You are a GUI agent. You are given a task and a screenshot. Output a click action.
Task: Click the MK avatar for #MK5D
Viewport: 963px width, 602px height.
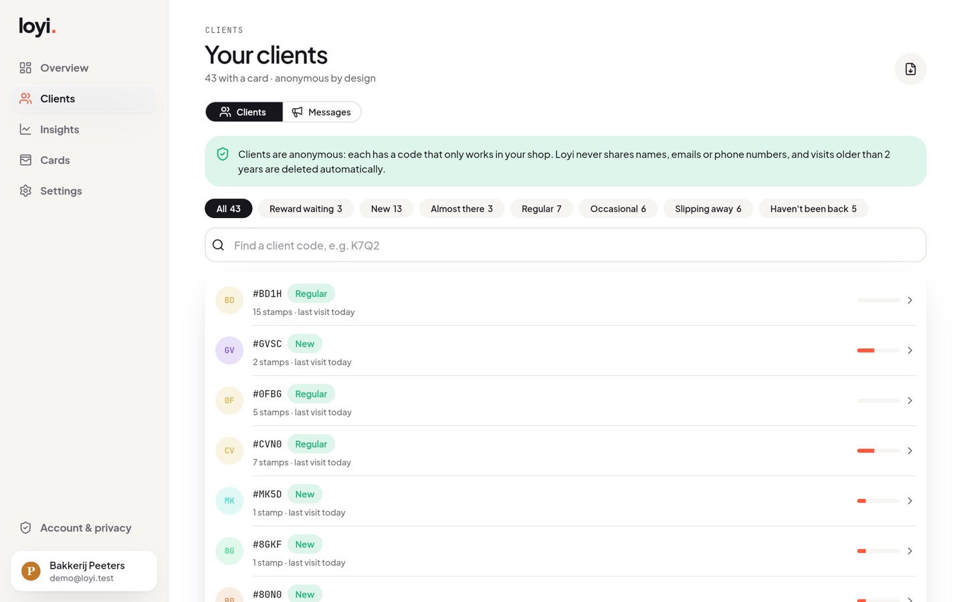point(229,501)
